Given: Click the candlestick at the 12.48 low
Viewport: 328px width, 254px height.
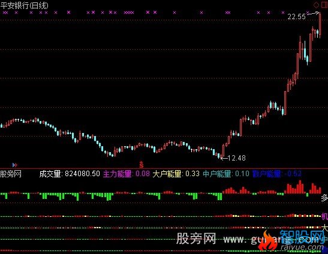Looking at the screenshot, I should [221, 156].
